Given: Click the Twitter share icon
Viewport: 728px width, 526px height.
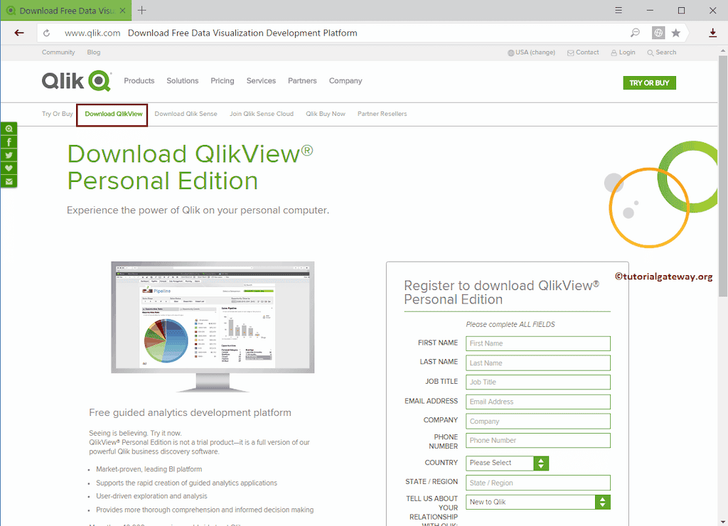Looking at the screenshot, I should (x=9, y=154).
